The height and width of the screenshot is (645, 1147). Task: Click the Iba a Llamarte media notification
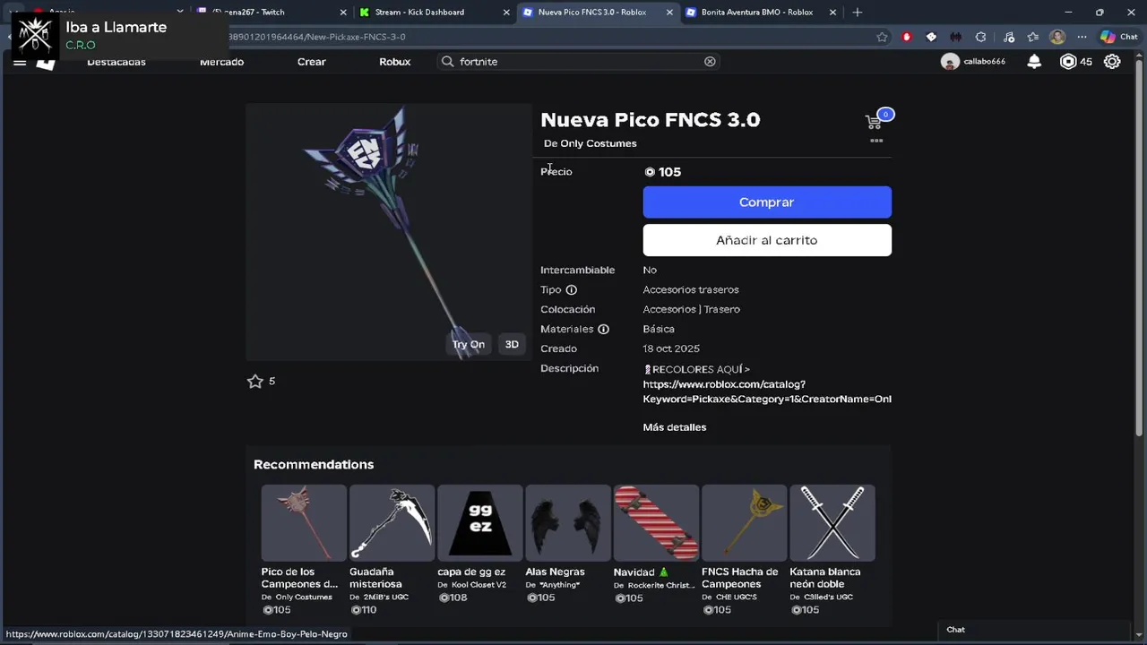[x=115, y=36]
